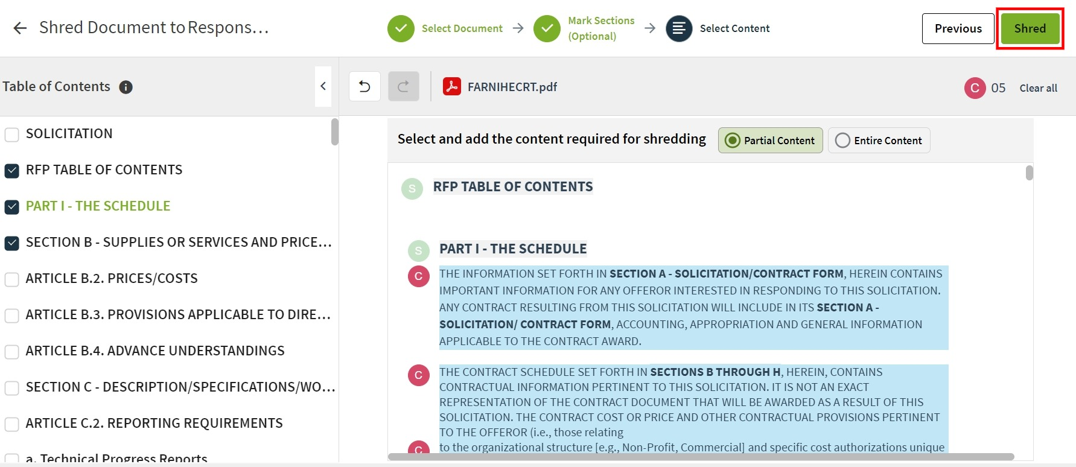Check the SOLICITATION checkbox
1076x467 pixels.
point(12,134)
